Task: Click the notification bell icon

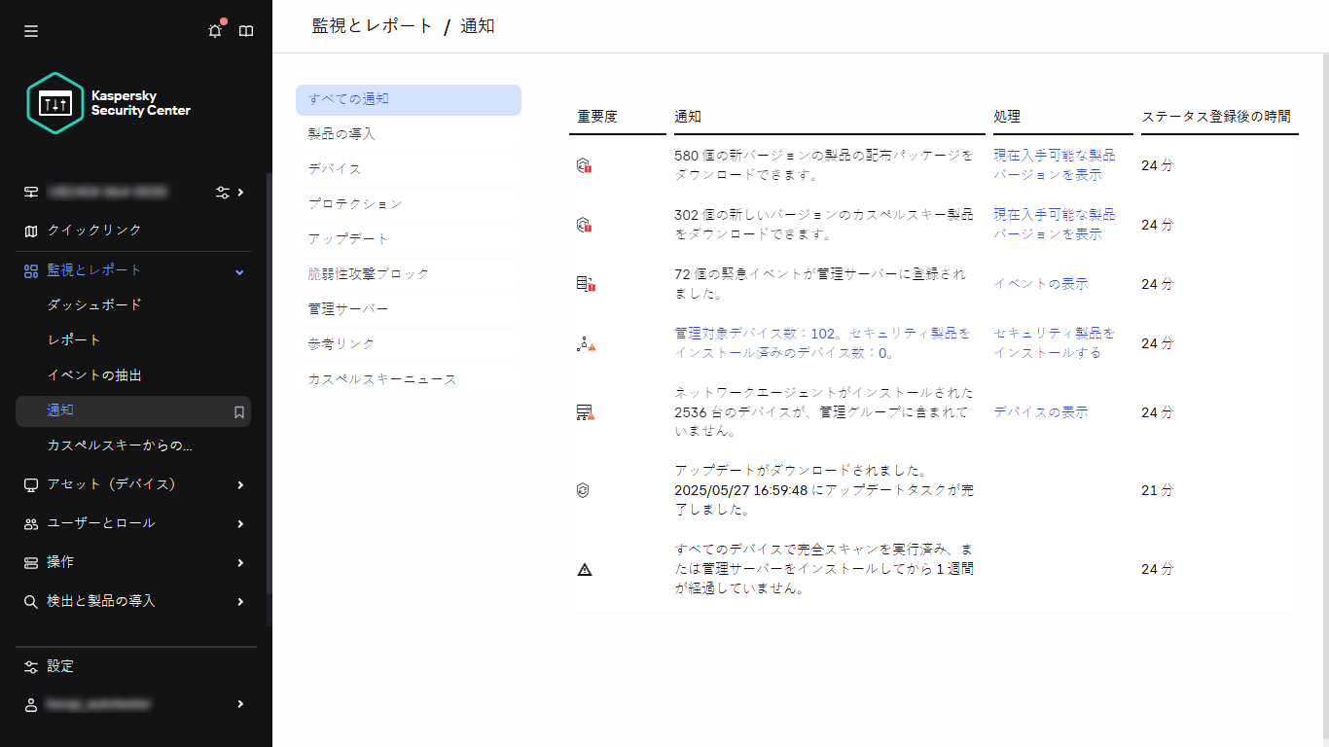Action: (x=214, y=30)
